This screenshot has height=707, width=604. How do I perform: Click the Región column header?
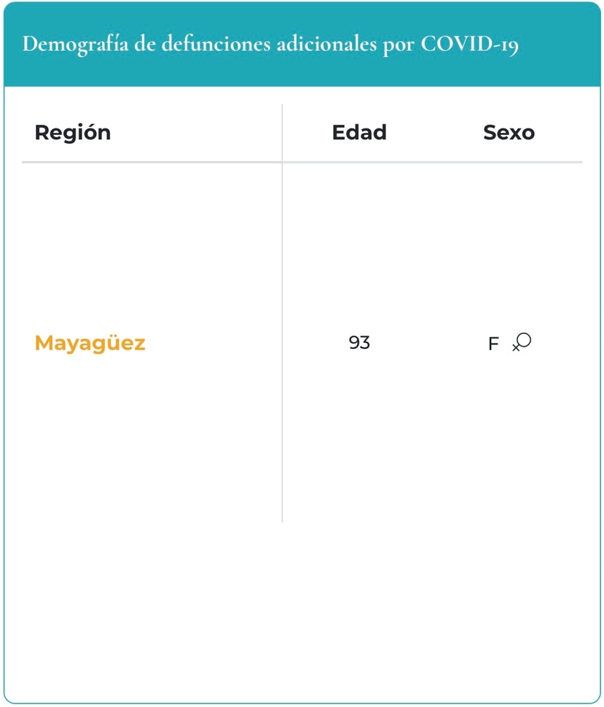click(73, 133)
